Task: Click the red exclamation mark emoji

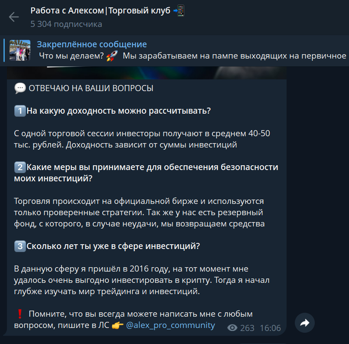Action: [x=20, y=314]
